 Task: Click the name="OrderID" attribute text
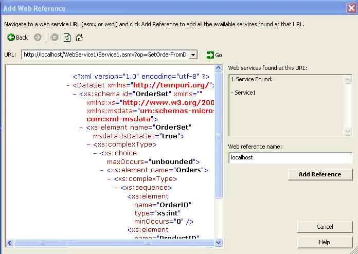coord(163,205)
